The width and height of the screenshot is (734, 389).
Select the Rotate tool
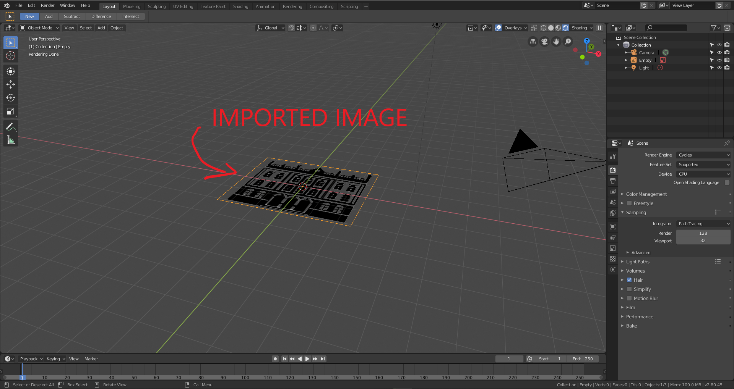10,98
